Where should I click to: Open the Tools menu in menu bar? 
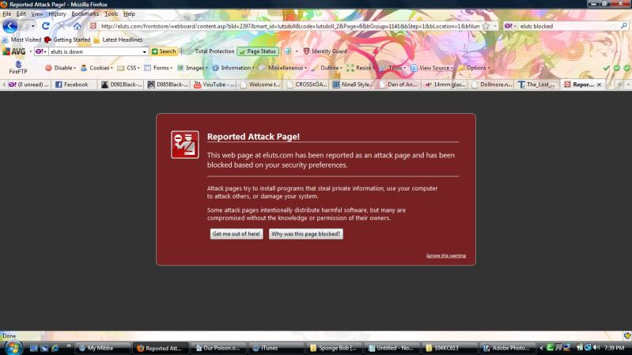point(111,13)
